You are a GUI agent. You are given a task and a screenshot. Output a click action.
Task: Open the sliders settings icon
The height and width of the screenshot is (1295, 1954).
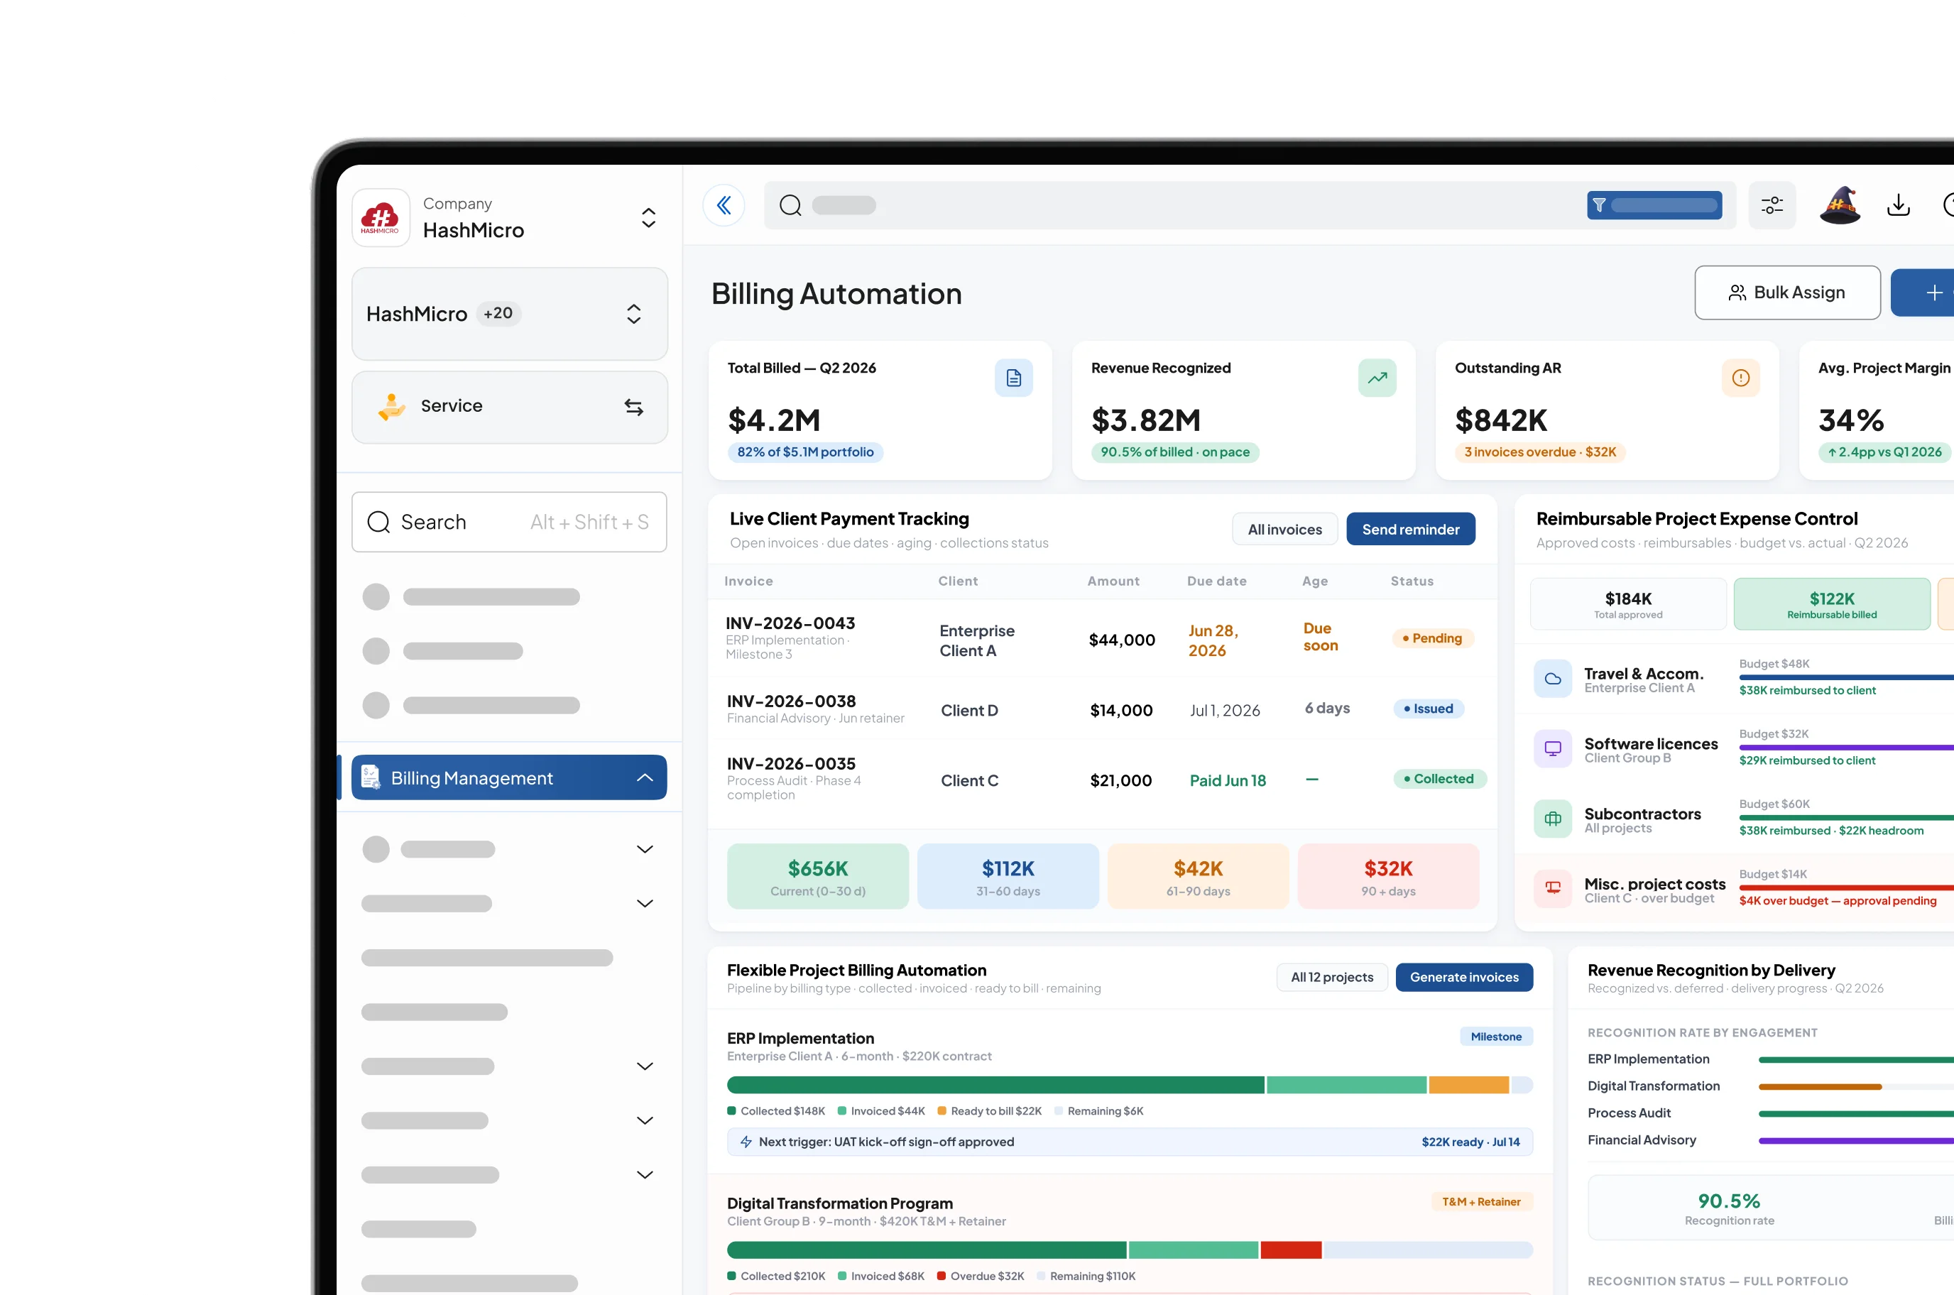(1772, 204)
